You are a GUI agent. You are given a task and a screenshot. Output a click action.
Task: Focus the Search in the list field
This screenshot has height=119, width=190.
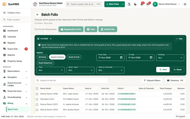(72, 80)
